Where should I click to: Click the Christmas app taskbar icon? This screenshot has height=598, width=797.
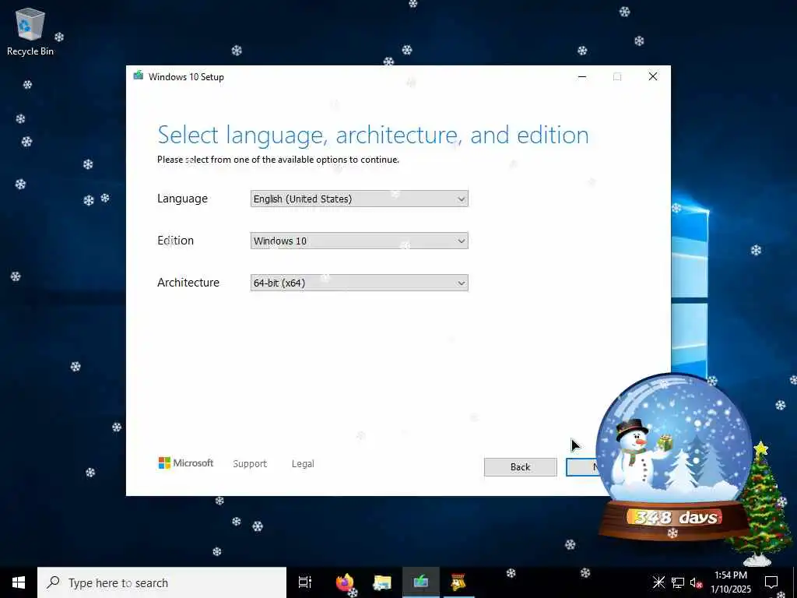point(458,582)
